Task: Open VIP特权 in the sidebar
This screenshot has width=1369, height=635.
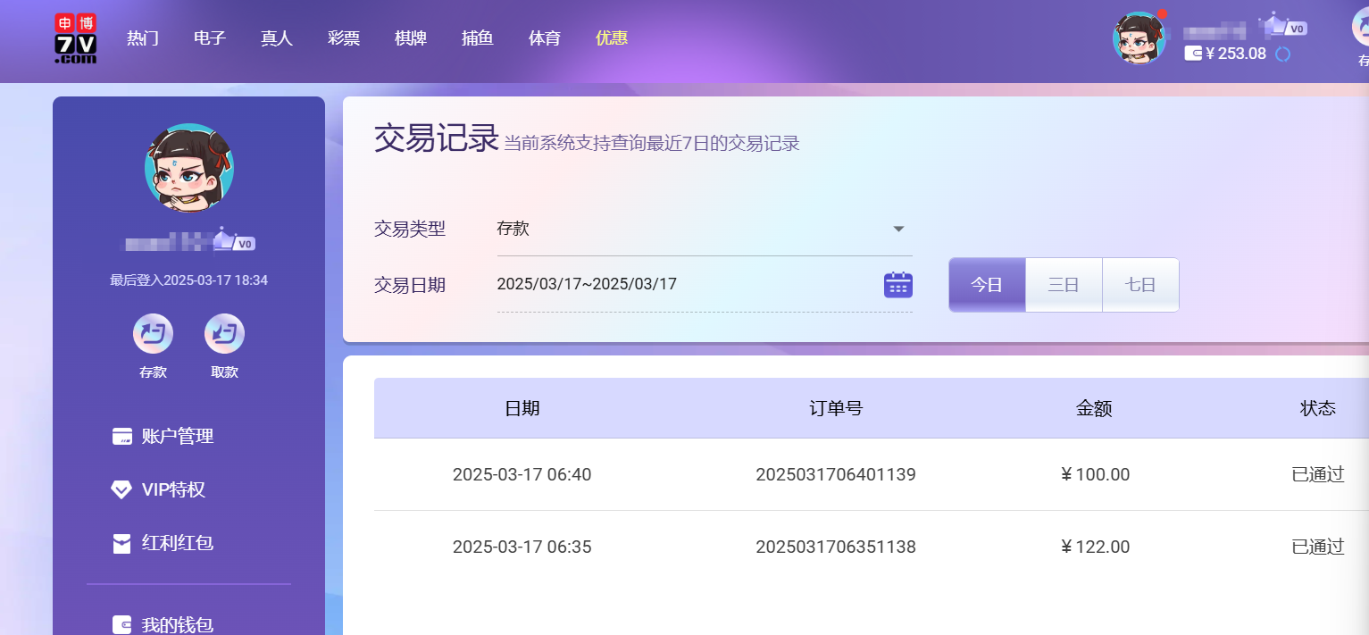Action: coord(173,490)
